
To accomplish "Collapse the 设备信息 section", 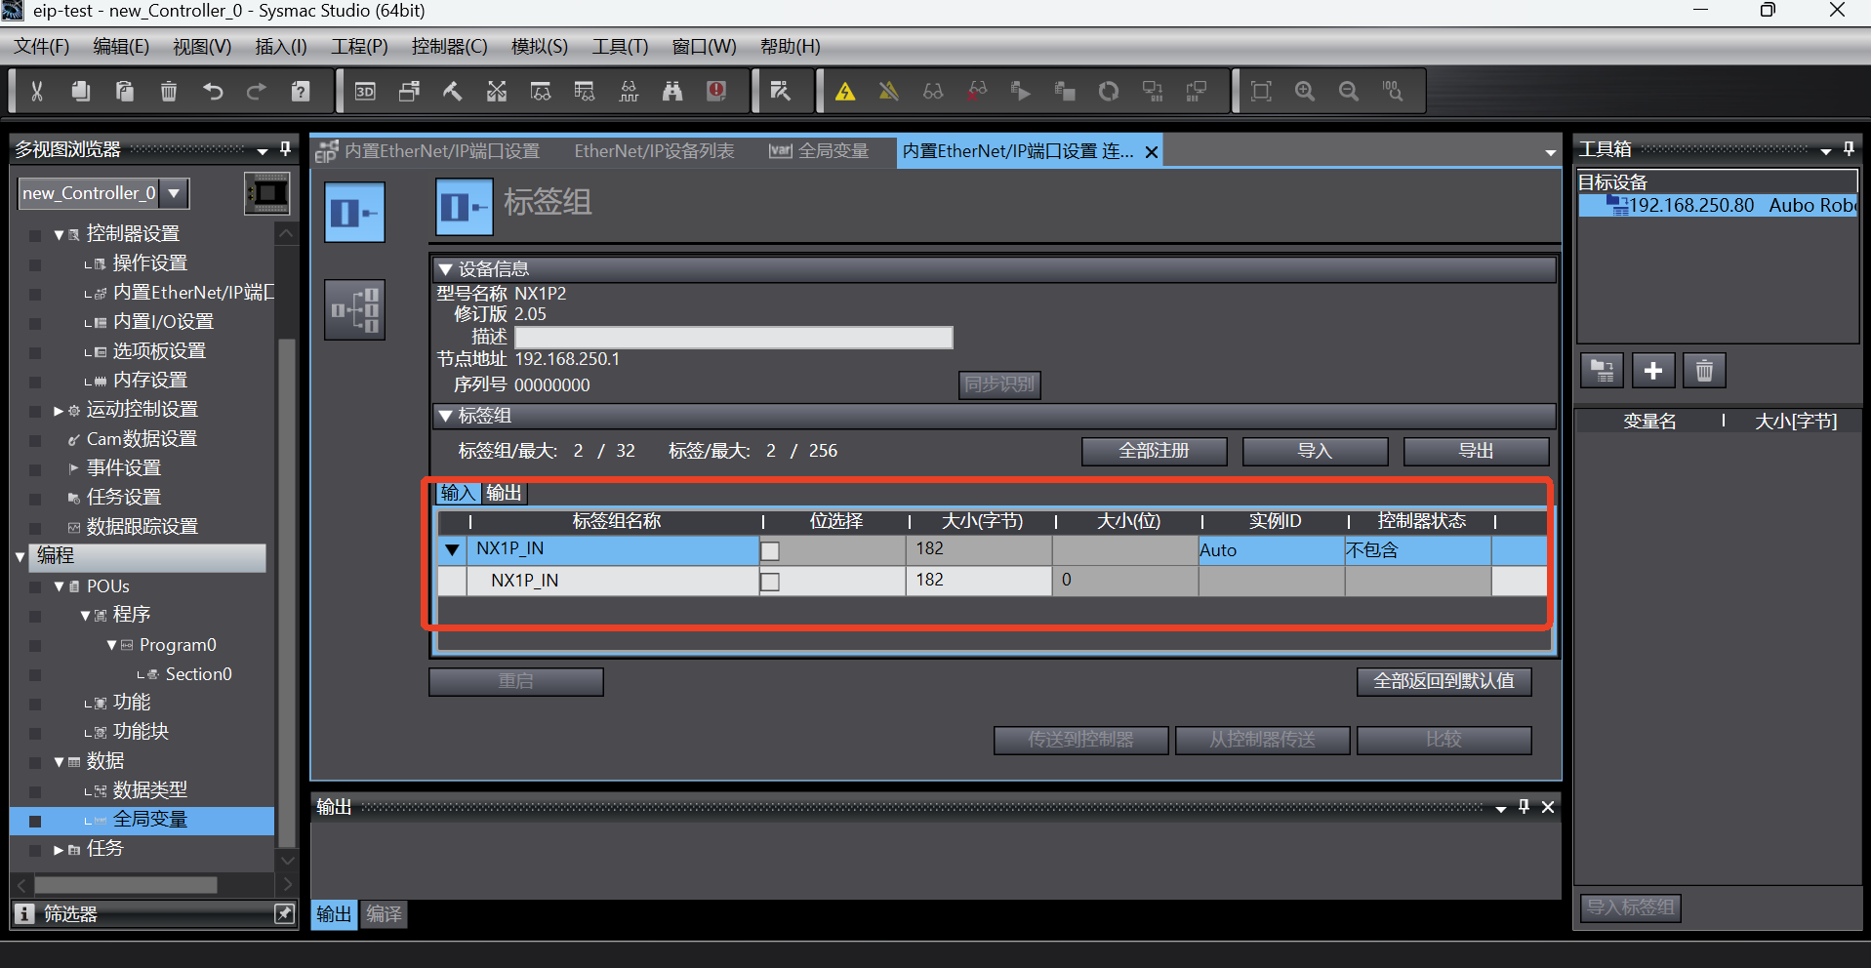I will coord(446,269).
